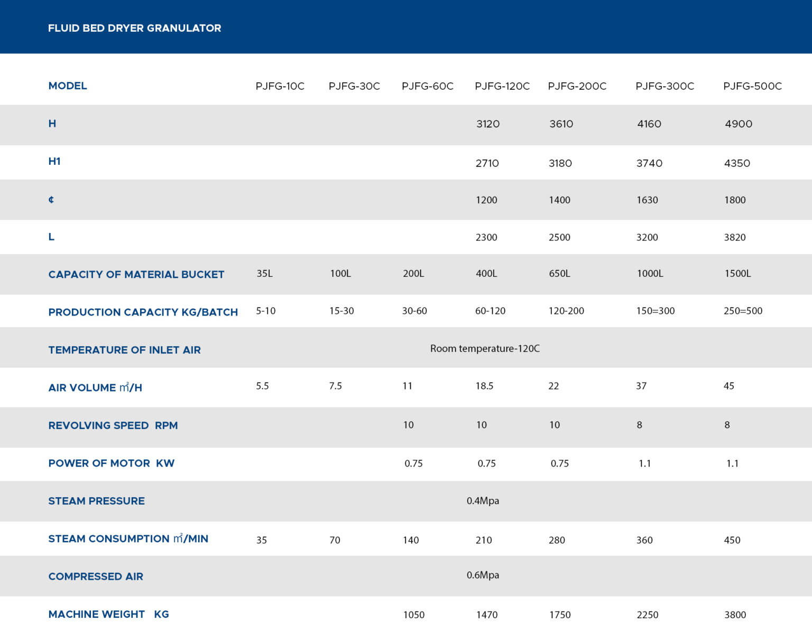Click H1 value 2710
Screen dimensions: 812x632
click(x=487, y=163)
